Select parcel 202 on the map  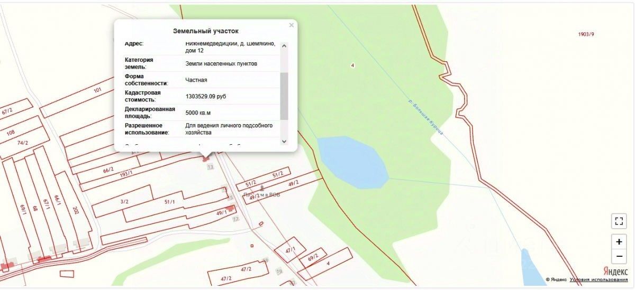(76, 210)
